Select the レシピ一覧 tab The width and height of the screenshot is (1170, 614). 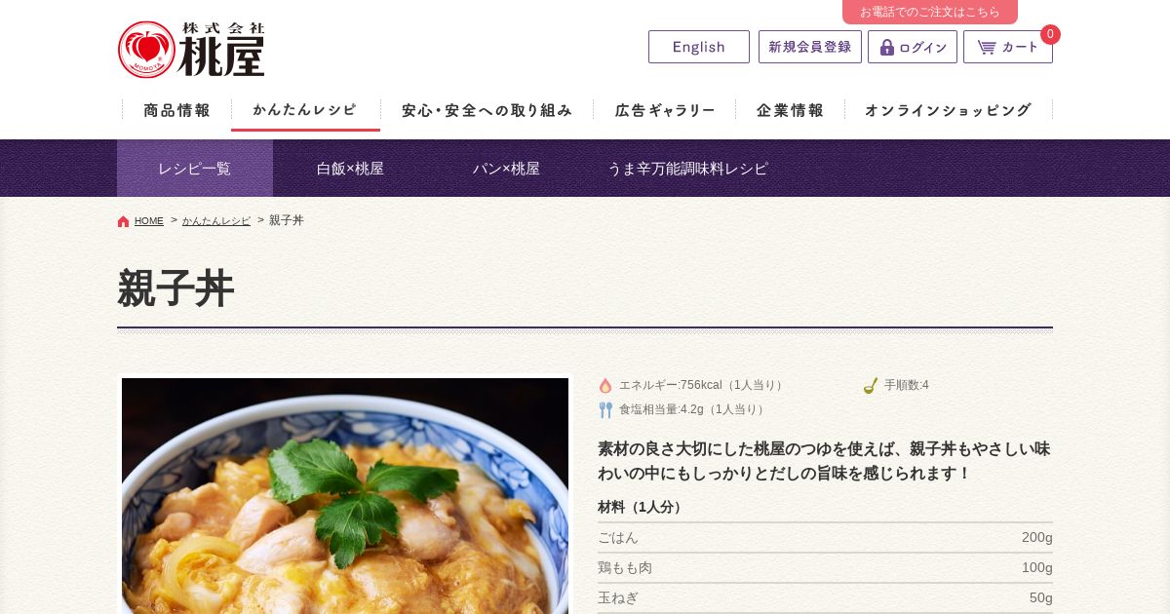(195, 169)
